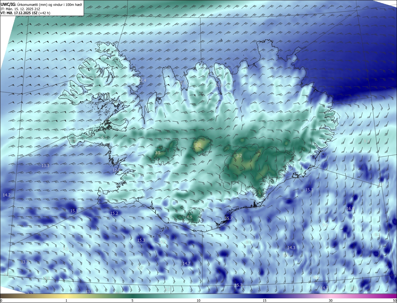This screenshot has height=303, width=397.
Task: Click the UWC/IG Úrkomumætti title line
Action: pyautogui.click(x=41, y=4)
